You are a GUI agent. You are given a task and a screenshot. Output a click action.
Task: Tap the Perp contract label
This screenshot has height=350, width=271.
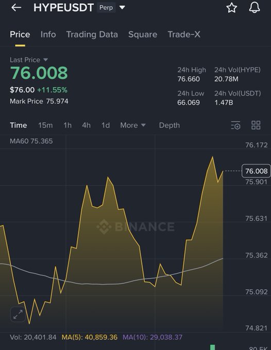[106, 8]
